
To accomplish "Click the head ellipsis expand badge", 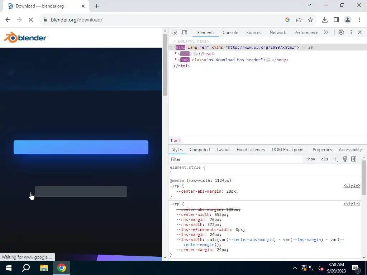I will [x=195, y=54].
